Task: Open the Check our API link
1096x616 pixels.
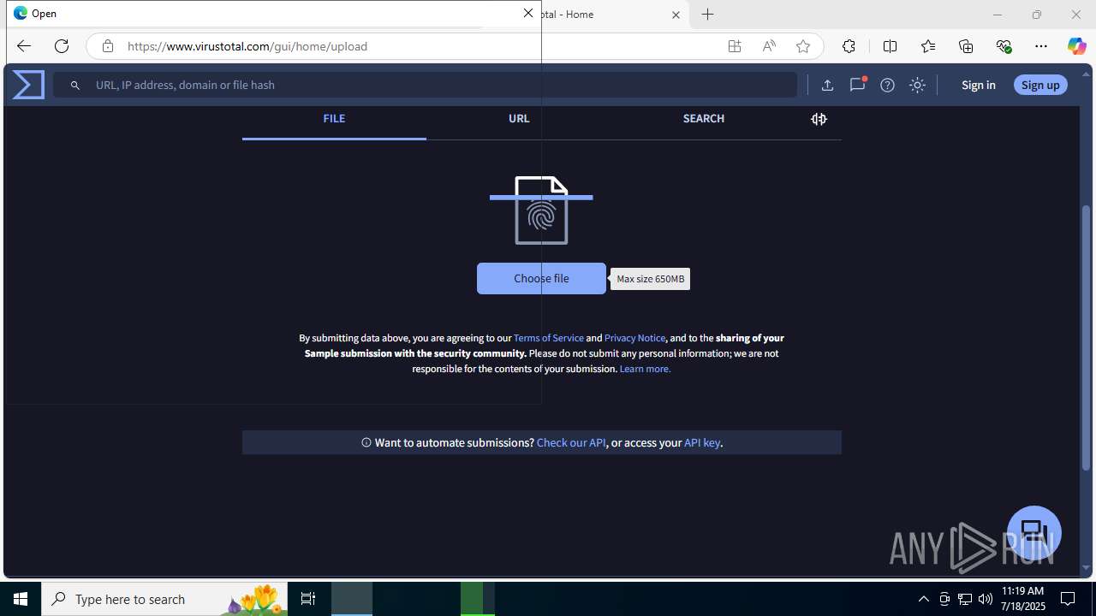Action: [571, 443]
